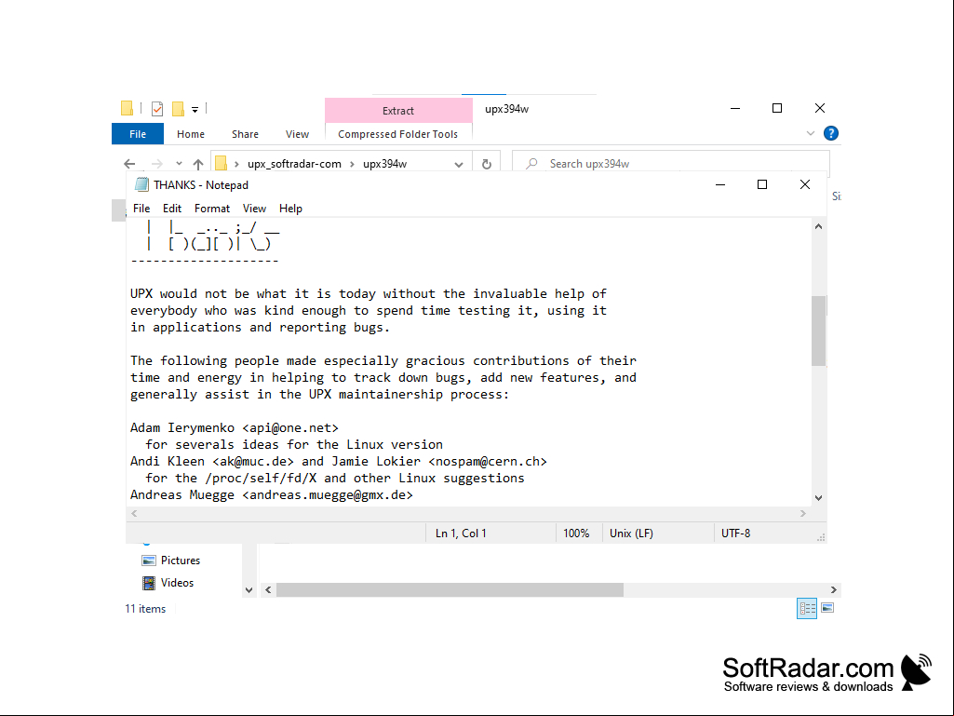Click the line 'Adam Ierymenko <api@one.net>'

point(235,428)
